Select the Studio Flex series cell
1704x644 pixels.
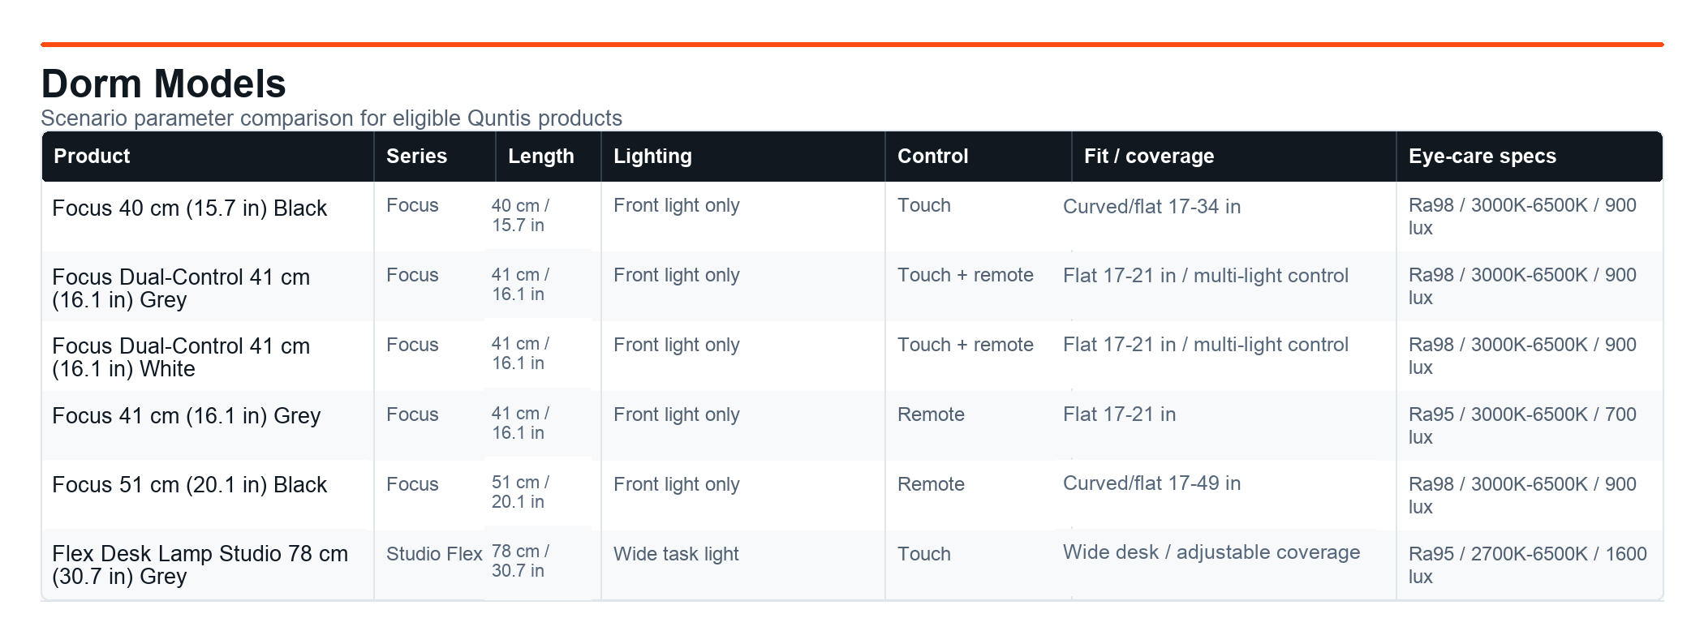(434, 554)
